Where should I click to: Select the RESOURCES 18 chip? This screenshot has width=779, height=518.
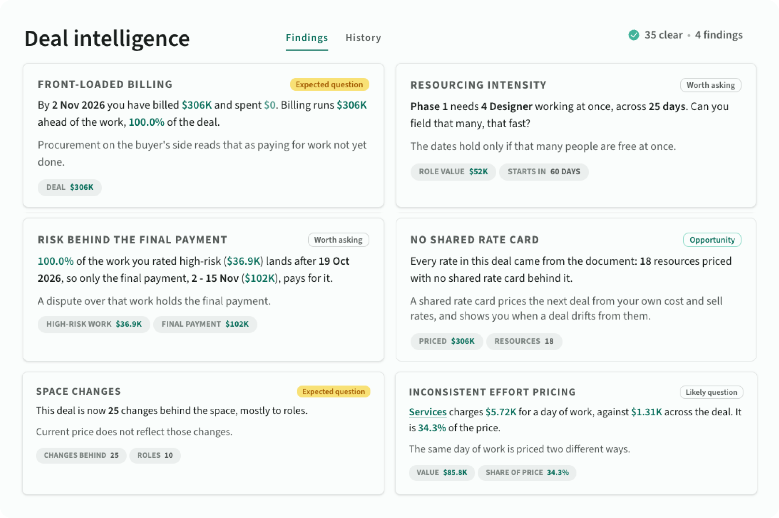524,341
